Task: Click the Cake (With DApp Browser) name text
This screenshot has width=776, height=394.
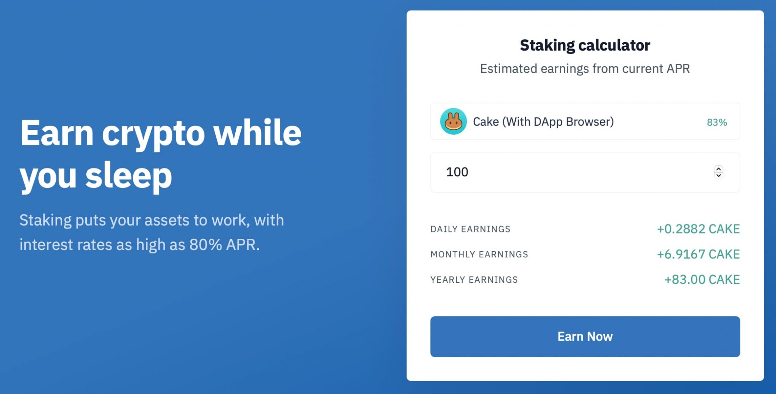Action: pos(543,122)
